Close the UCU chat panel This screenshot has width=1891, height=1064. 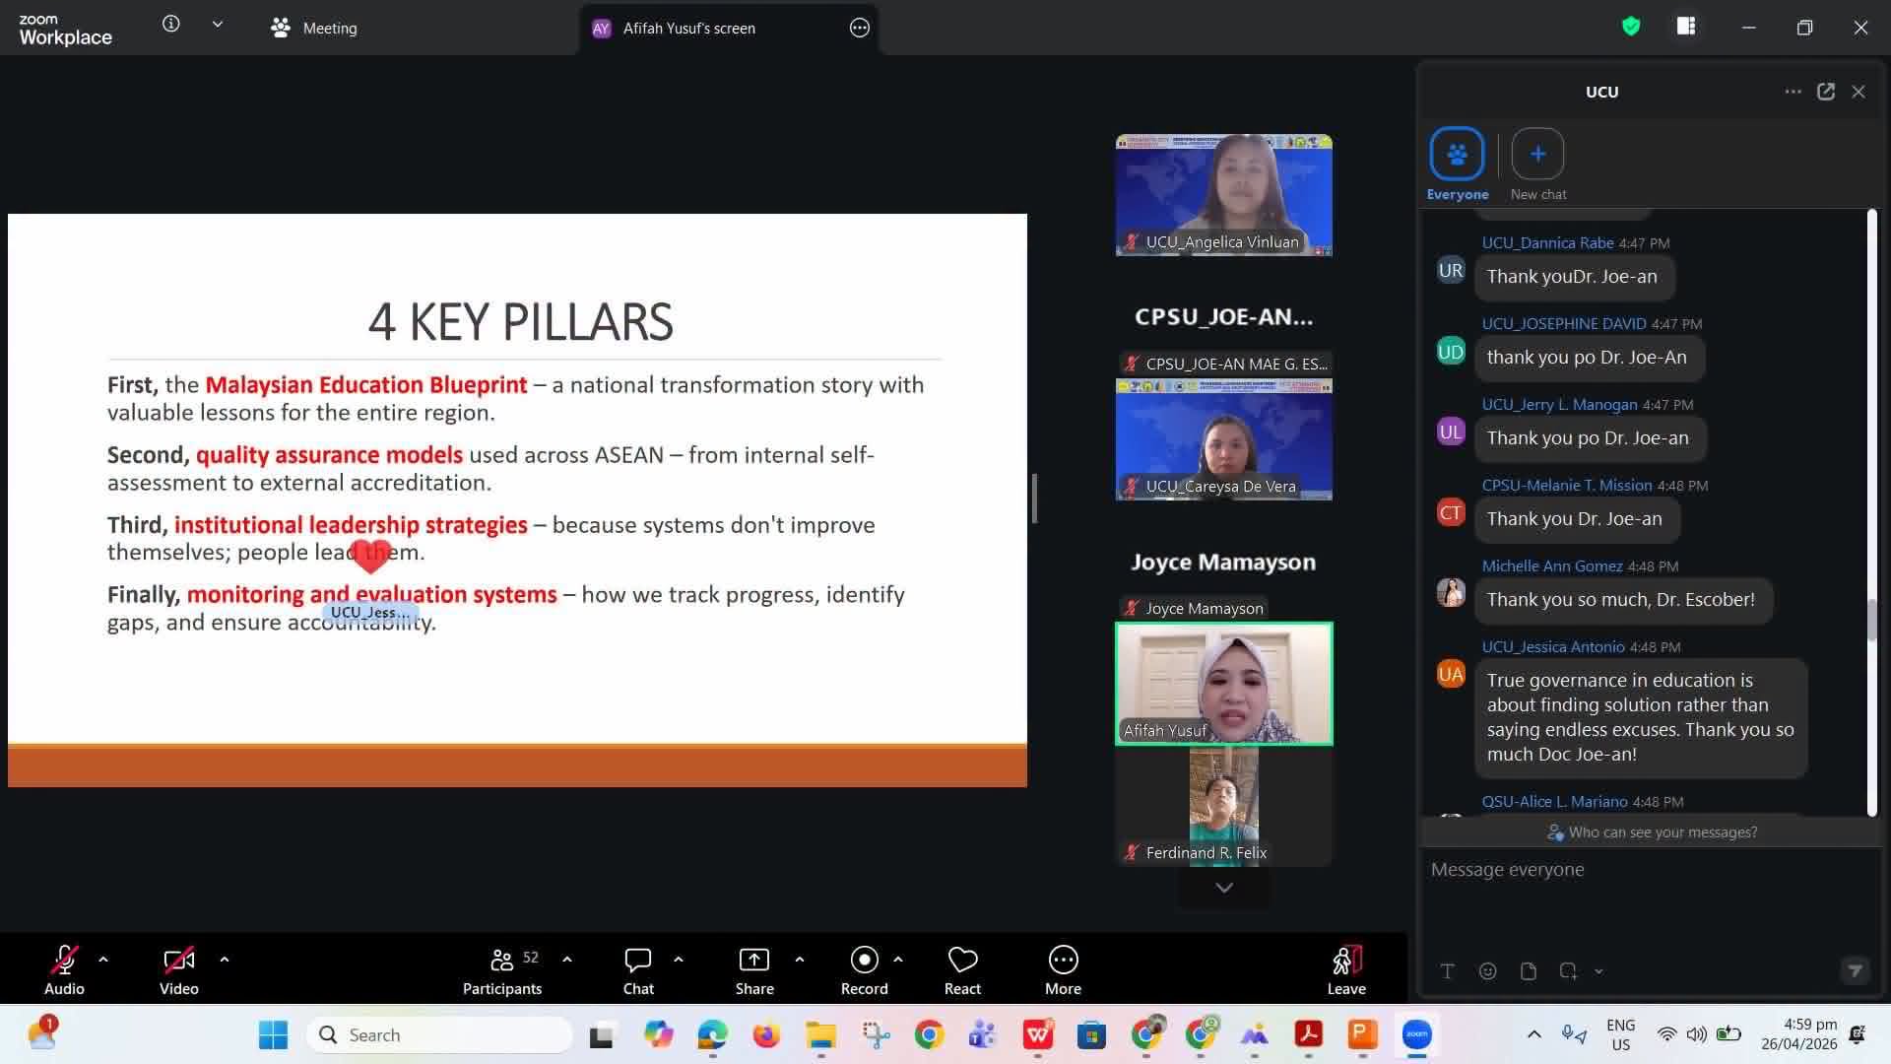(x=1858, y=92)
